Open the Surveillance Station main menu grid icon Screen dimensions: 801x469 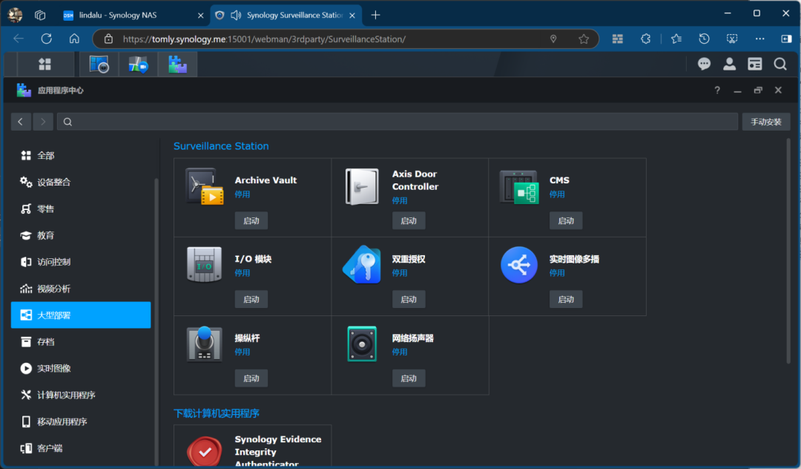45,65
